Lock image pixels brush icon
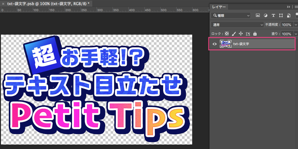The width and height of the screenshot is (298, 149). [x=234, y=34]
